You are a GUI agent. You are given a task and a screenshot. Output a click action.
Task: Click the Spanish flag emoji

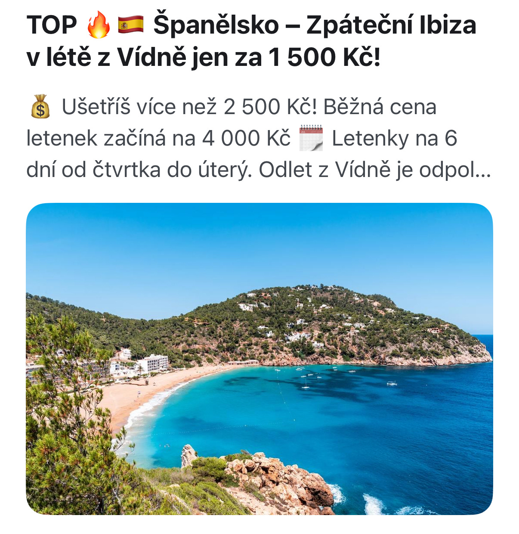(131, 25)
